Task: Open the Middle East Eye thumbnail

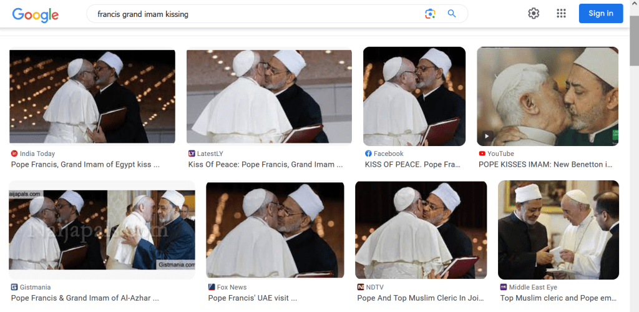Action: click(x=558, y=230)
